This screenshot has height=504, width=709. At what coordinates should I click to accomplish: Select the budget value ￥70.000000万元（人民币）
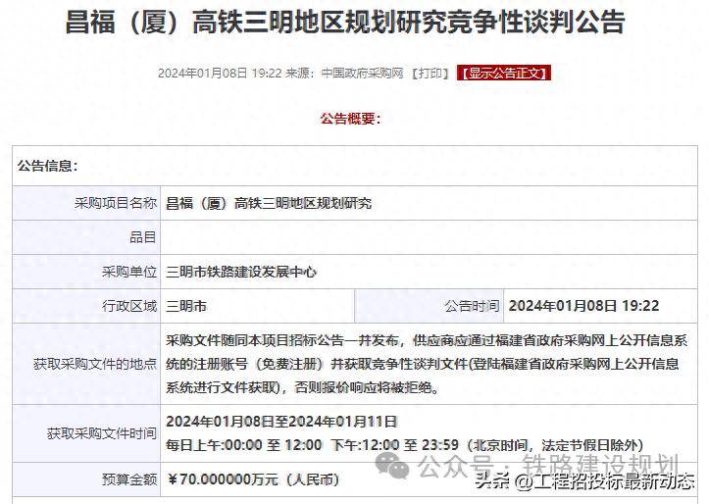pos(253,479)
